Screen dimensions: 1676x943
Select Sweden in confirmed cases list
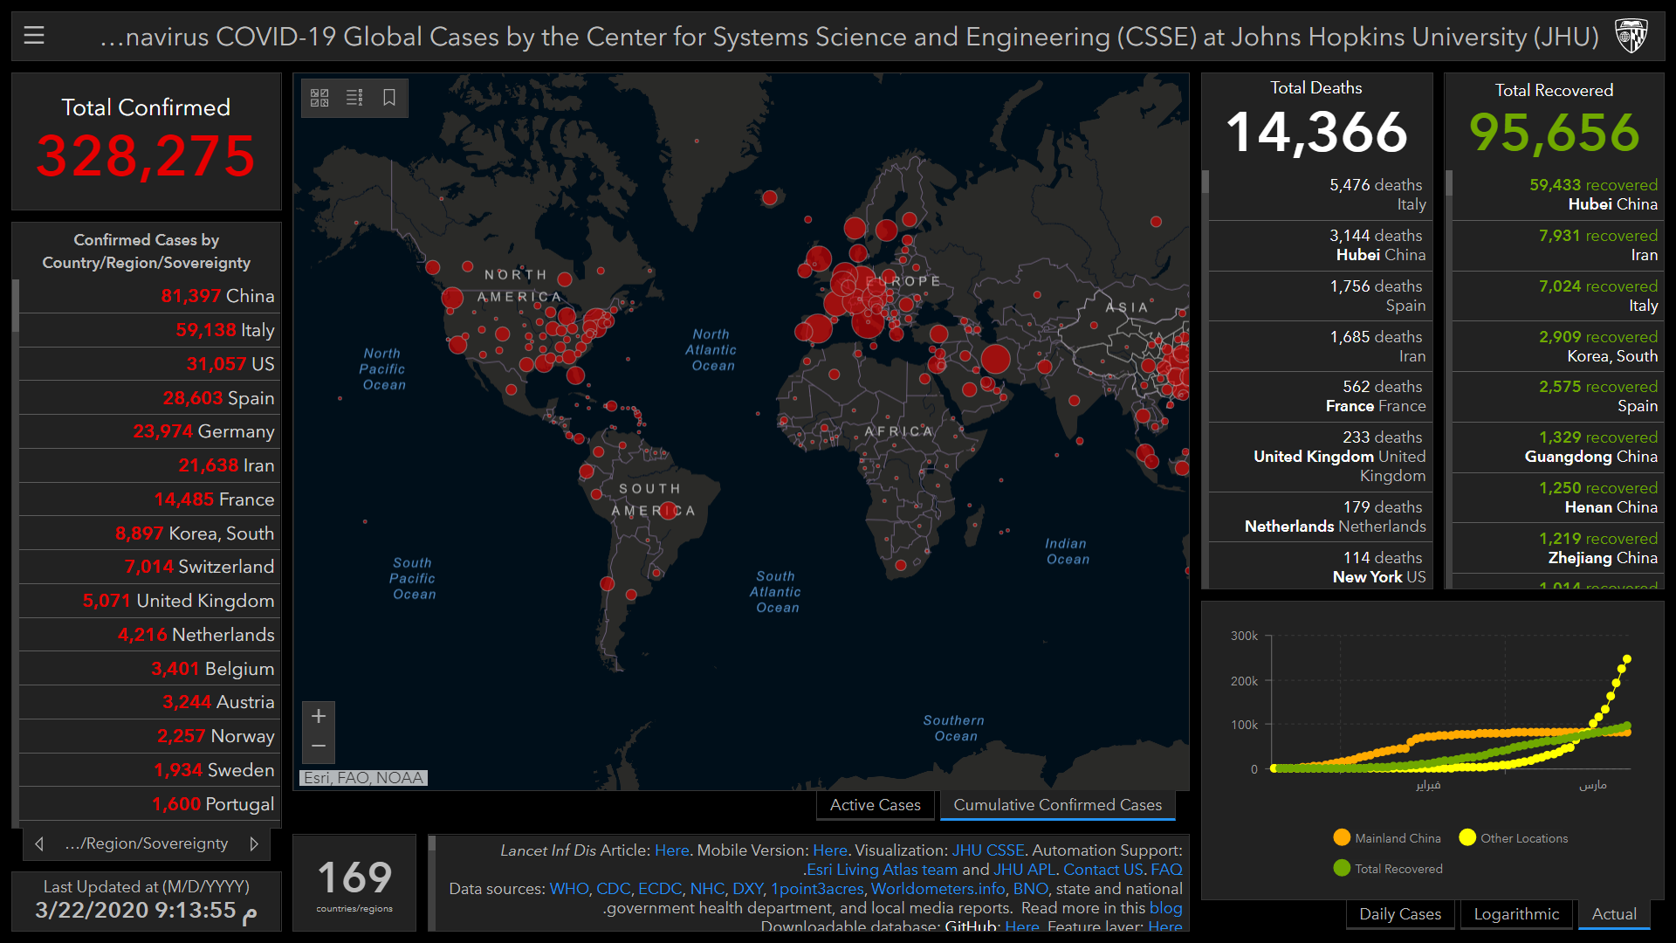(x=149, y=770)
